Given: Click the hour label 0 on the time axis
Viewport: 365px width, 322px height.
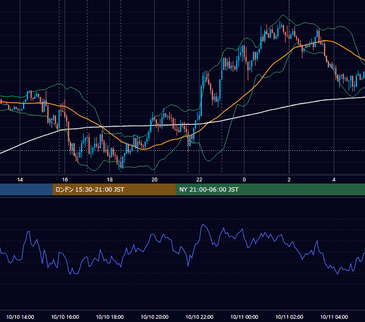Looking at the screenshot, I should click(244, 180).
